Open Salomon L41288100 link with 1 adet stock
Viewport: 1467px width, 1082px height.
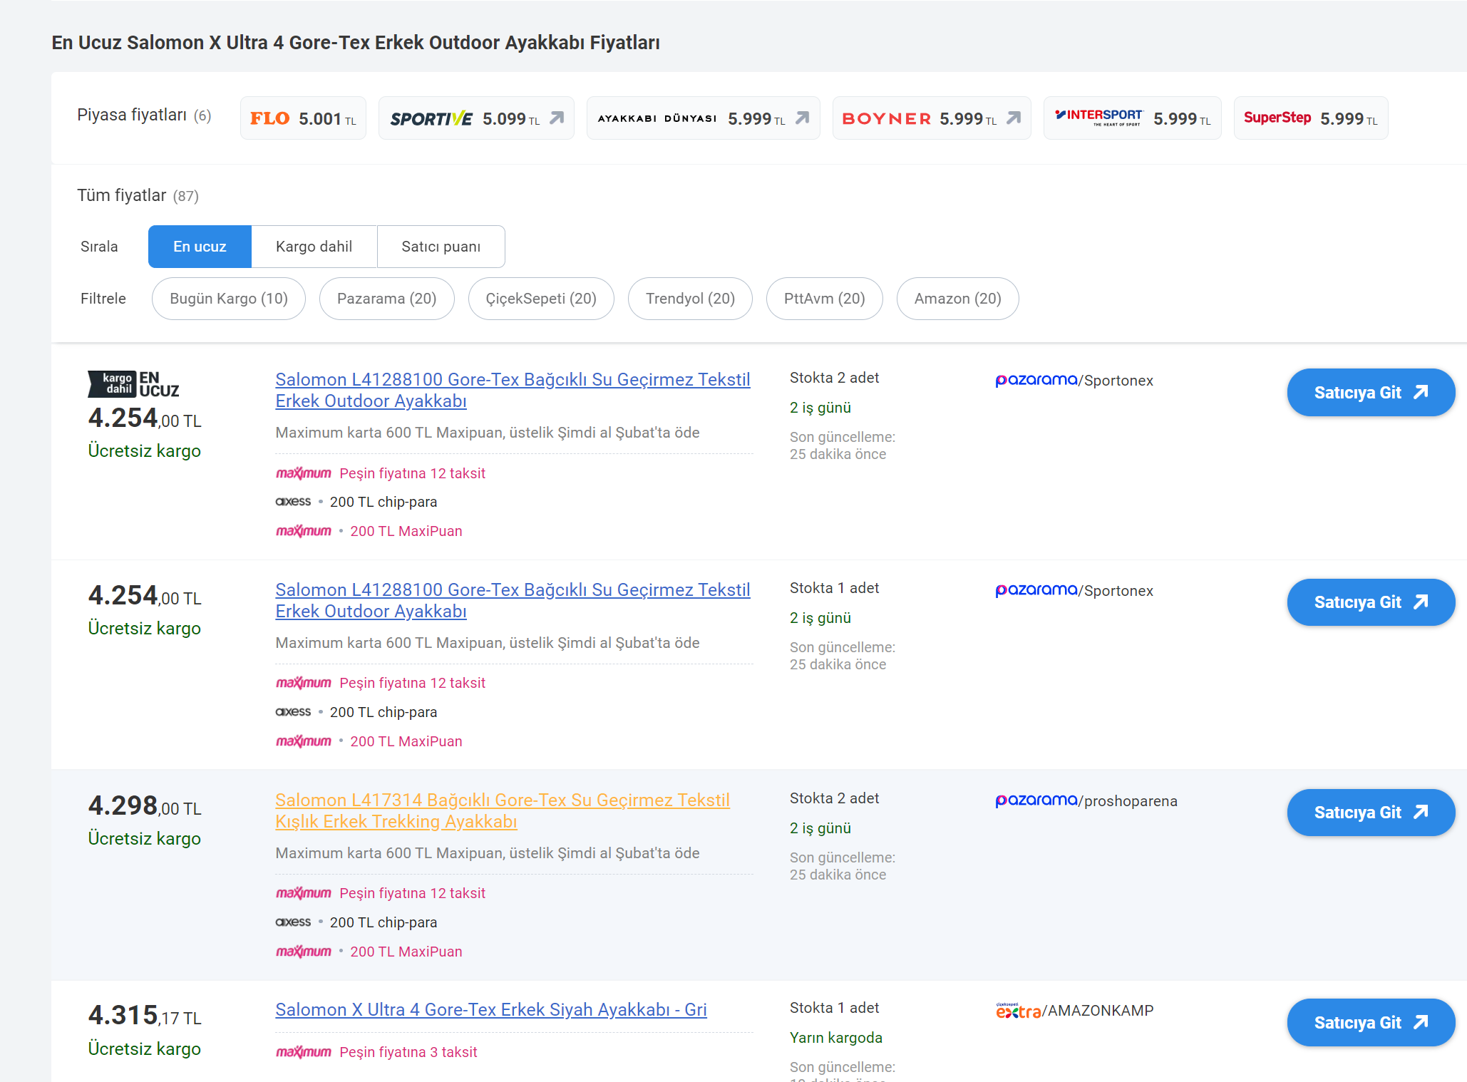point(513,600)
